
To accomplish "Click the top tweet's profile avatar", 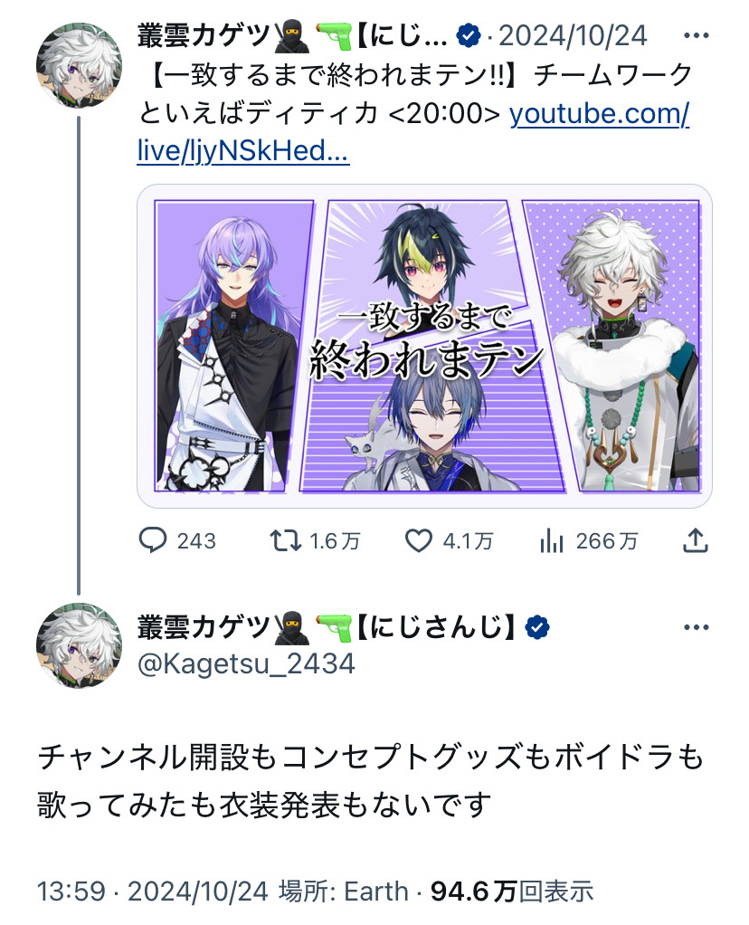I will pos(79,65).
